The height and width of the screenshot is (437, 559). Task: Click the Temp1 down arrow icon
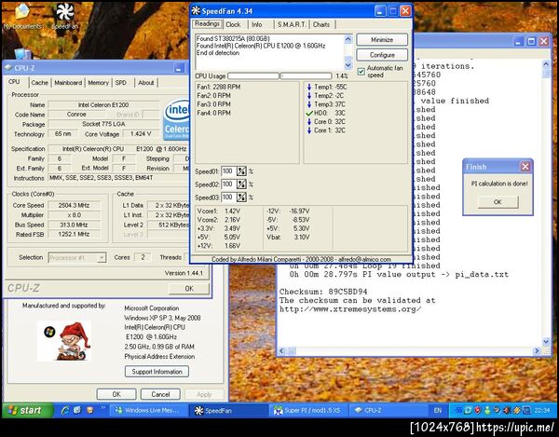pos(309,87)
